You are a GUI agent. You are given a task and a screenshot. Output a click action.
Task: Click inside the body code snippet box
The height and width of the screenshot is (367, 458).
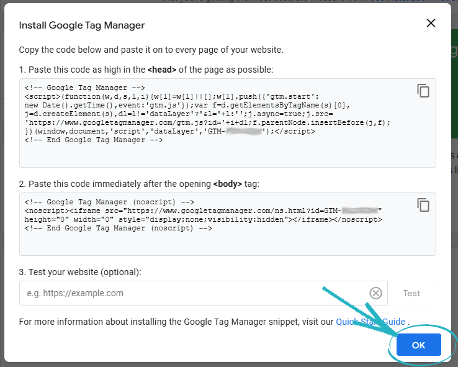tap(217, 242)
